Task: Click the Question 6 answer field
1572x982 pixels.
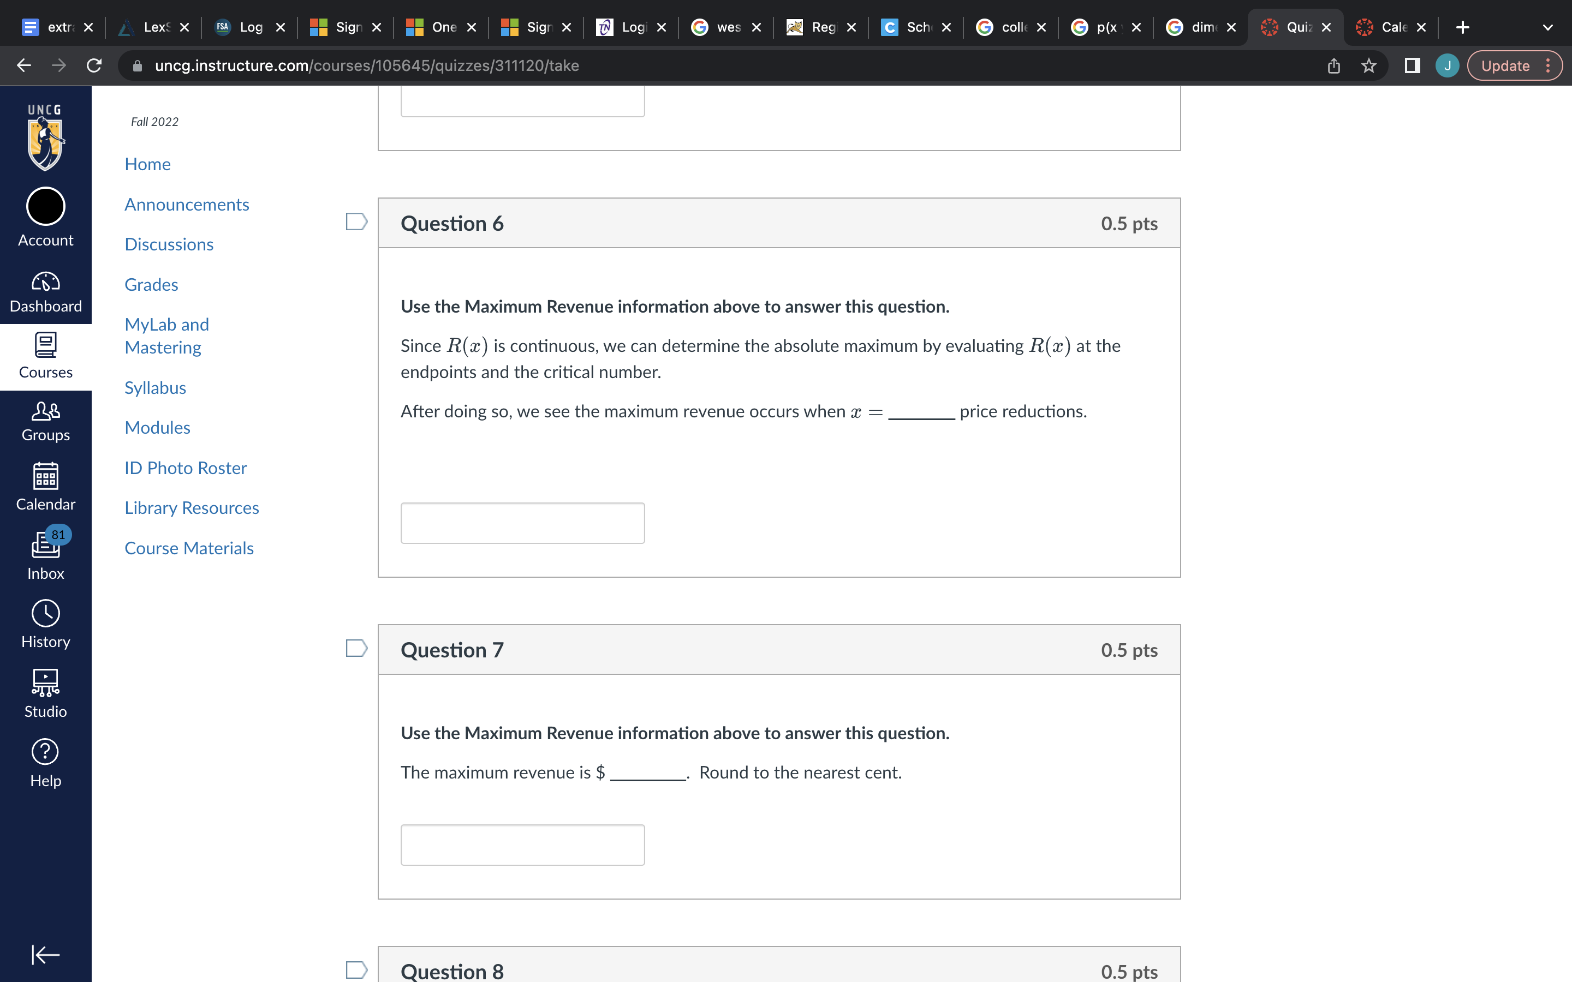Action: 522,523
